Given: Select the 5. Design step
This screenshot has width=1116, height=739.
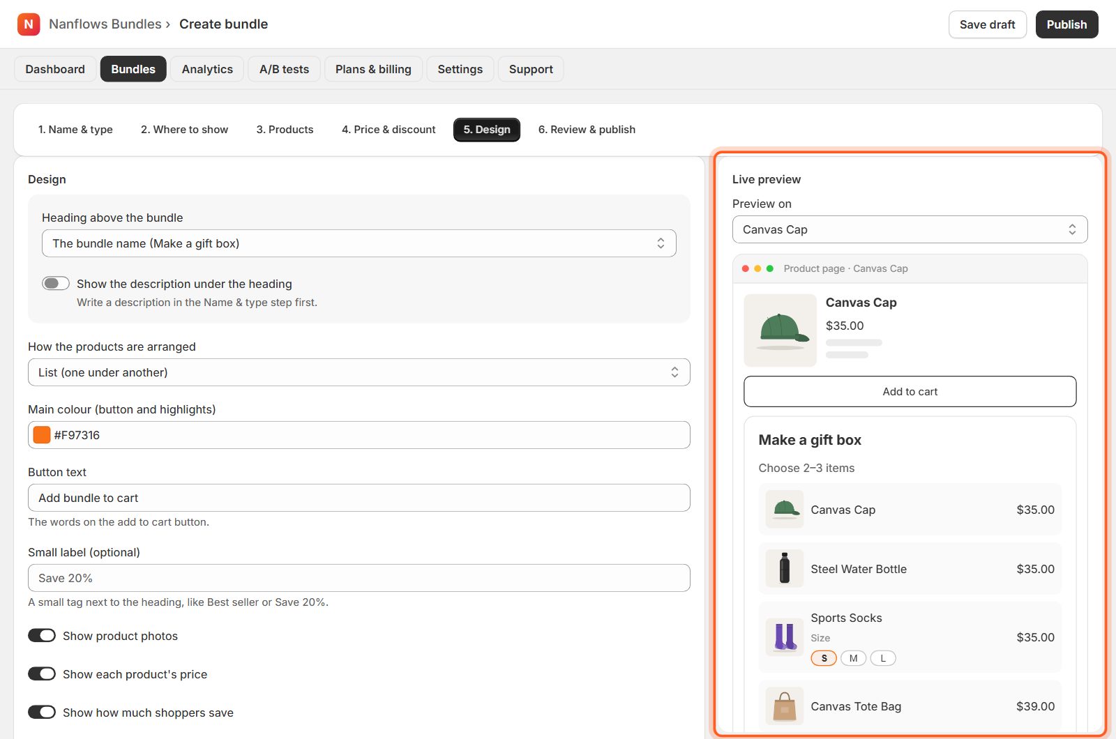Looking at the screenshot, I should tap(487, 130).
